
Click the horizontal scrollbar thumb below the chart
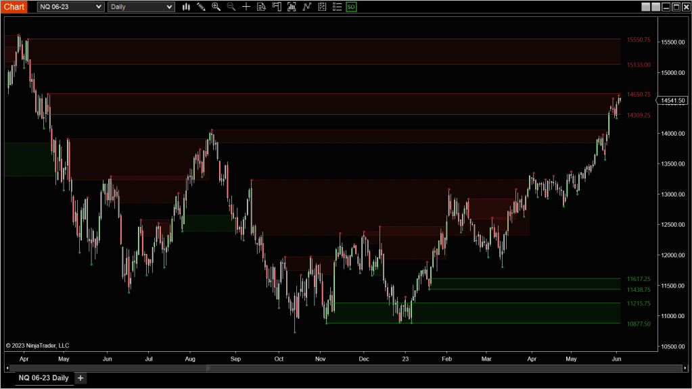[208, 368]
